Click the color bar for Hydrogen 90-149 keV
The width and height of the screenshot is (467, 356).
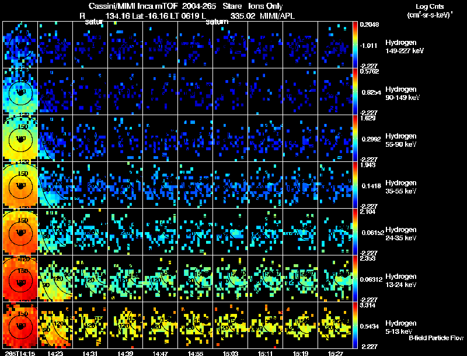pyautogui.click(x=355, y=92)
